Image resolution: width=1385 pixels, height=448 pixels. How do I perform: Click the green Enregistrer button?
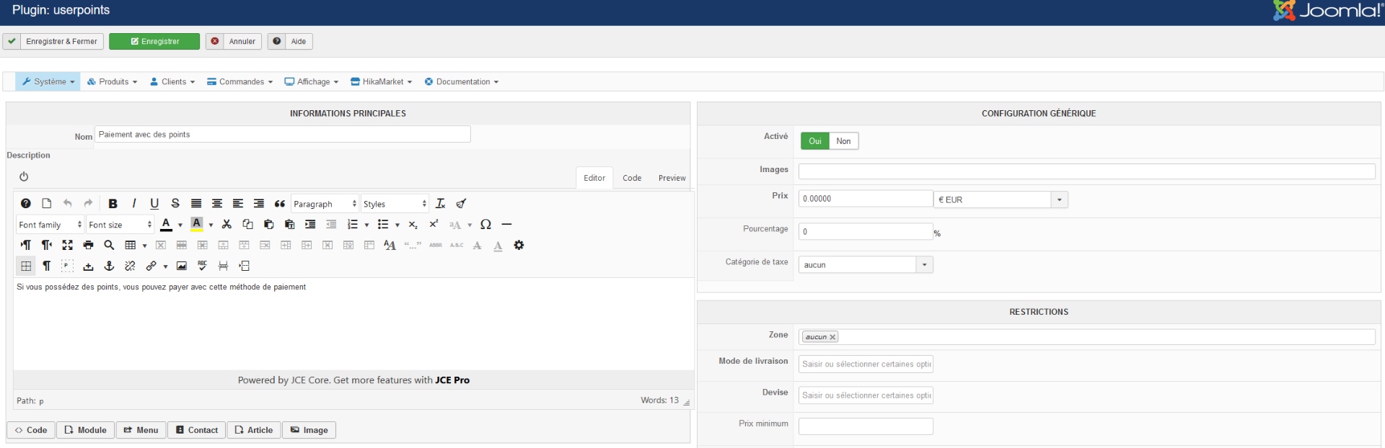click(x=154, y=41)
